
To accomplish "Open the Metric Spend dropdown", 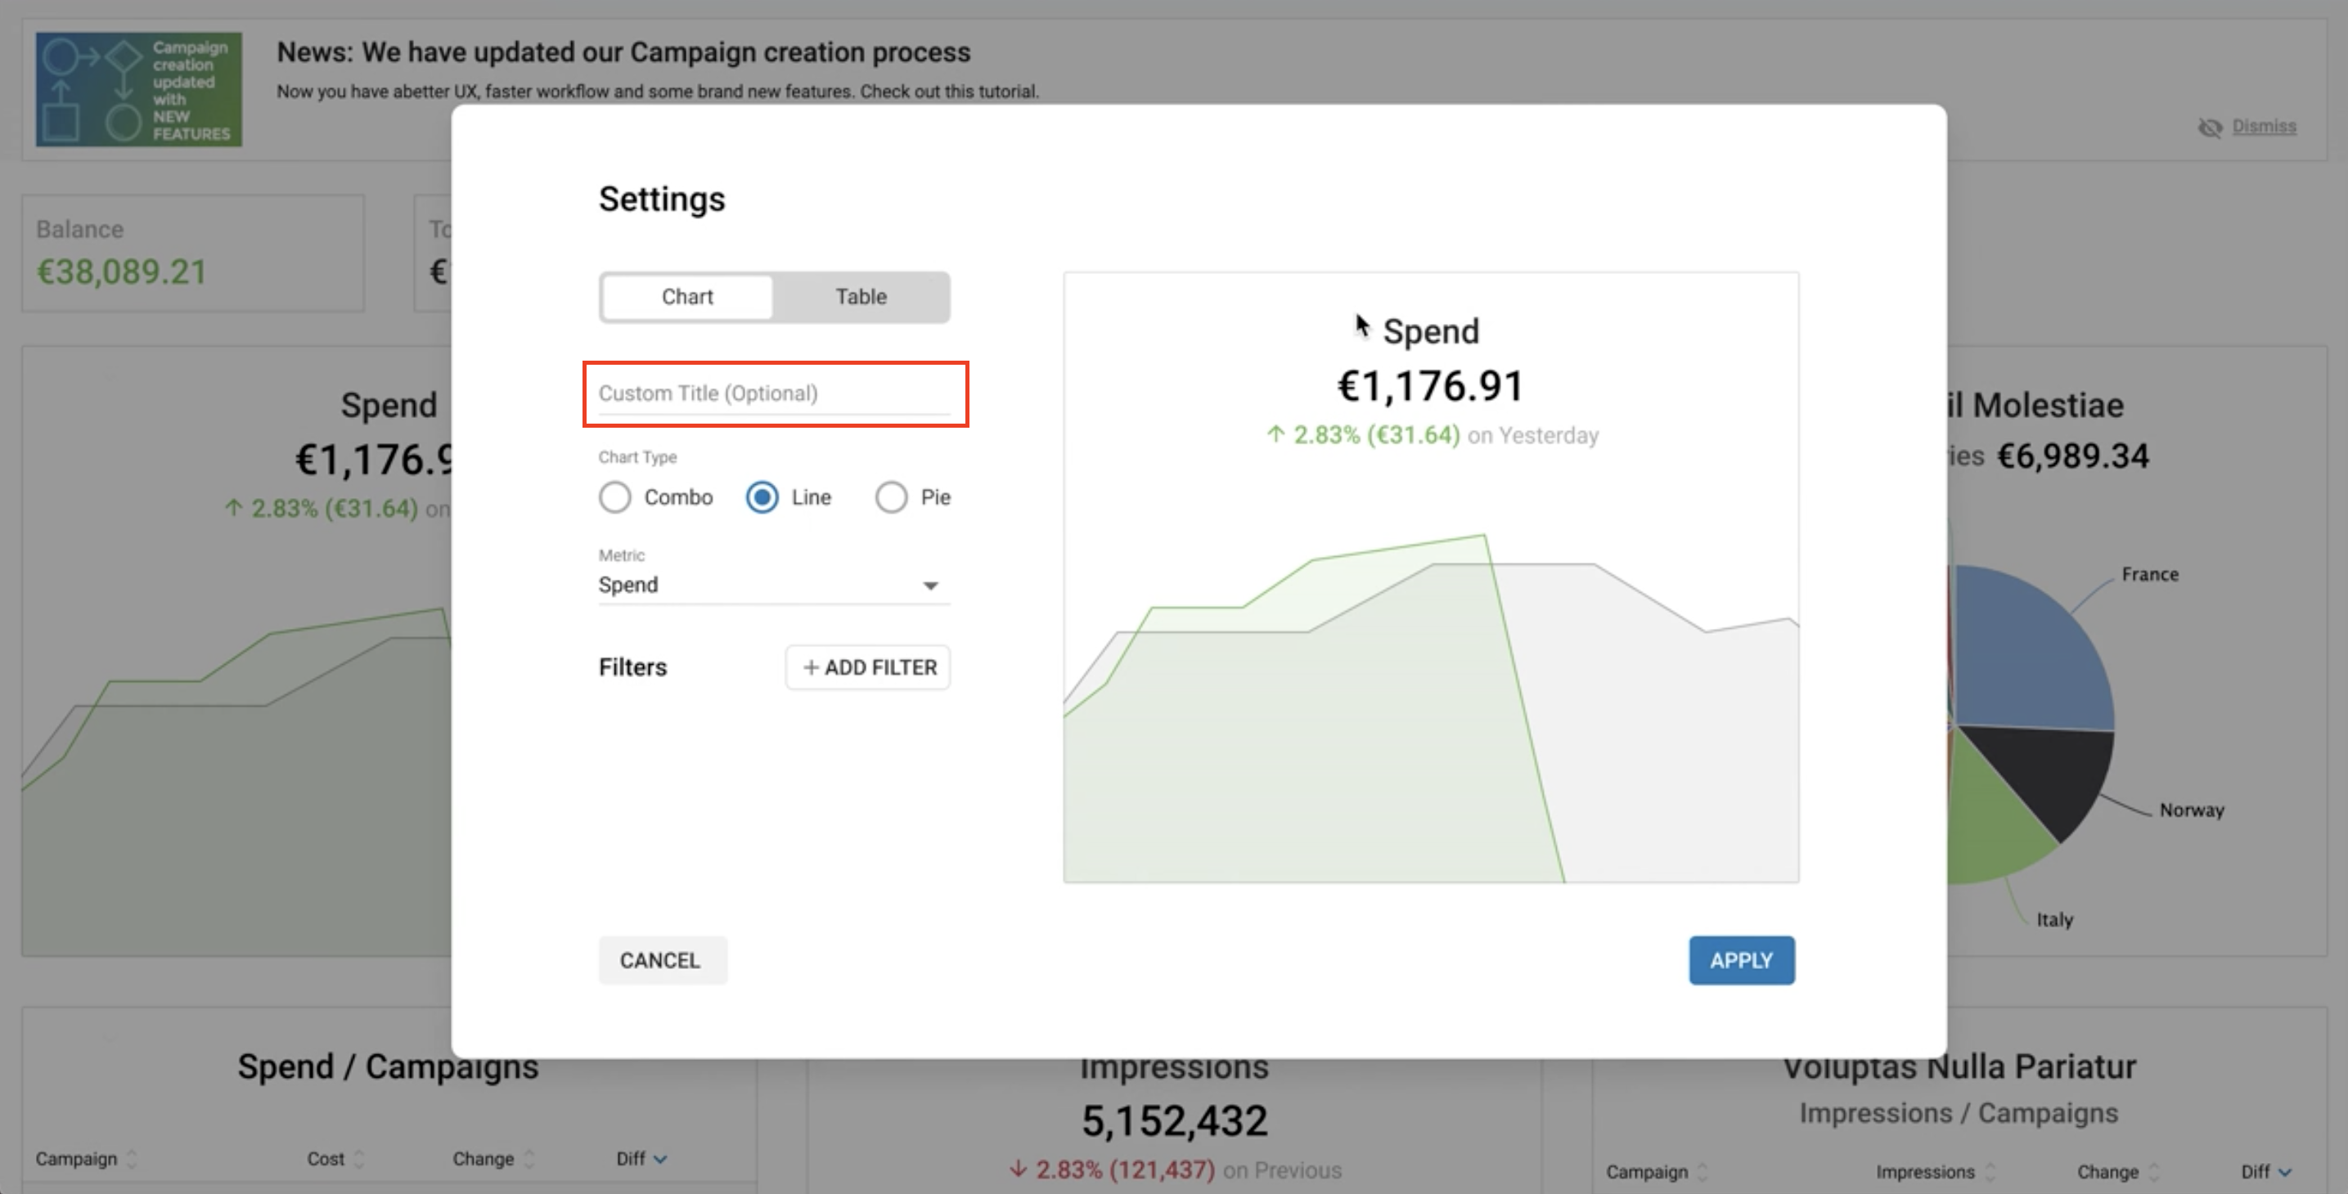I will (773, 586).
